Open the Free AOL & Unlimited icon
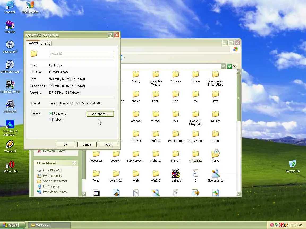306x229 pixels. coord(10,128)
